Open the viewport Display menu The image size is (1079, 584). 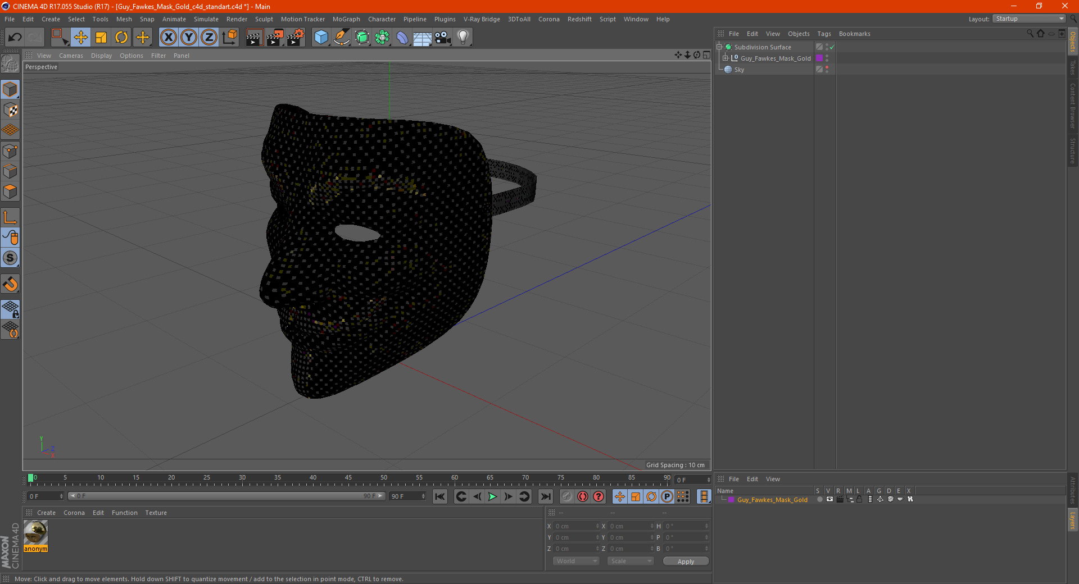[101, 56]
